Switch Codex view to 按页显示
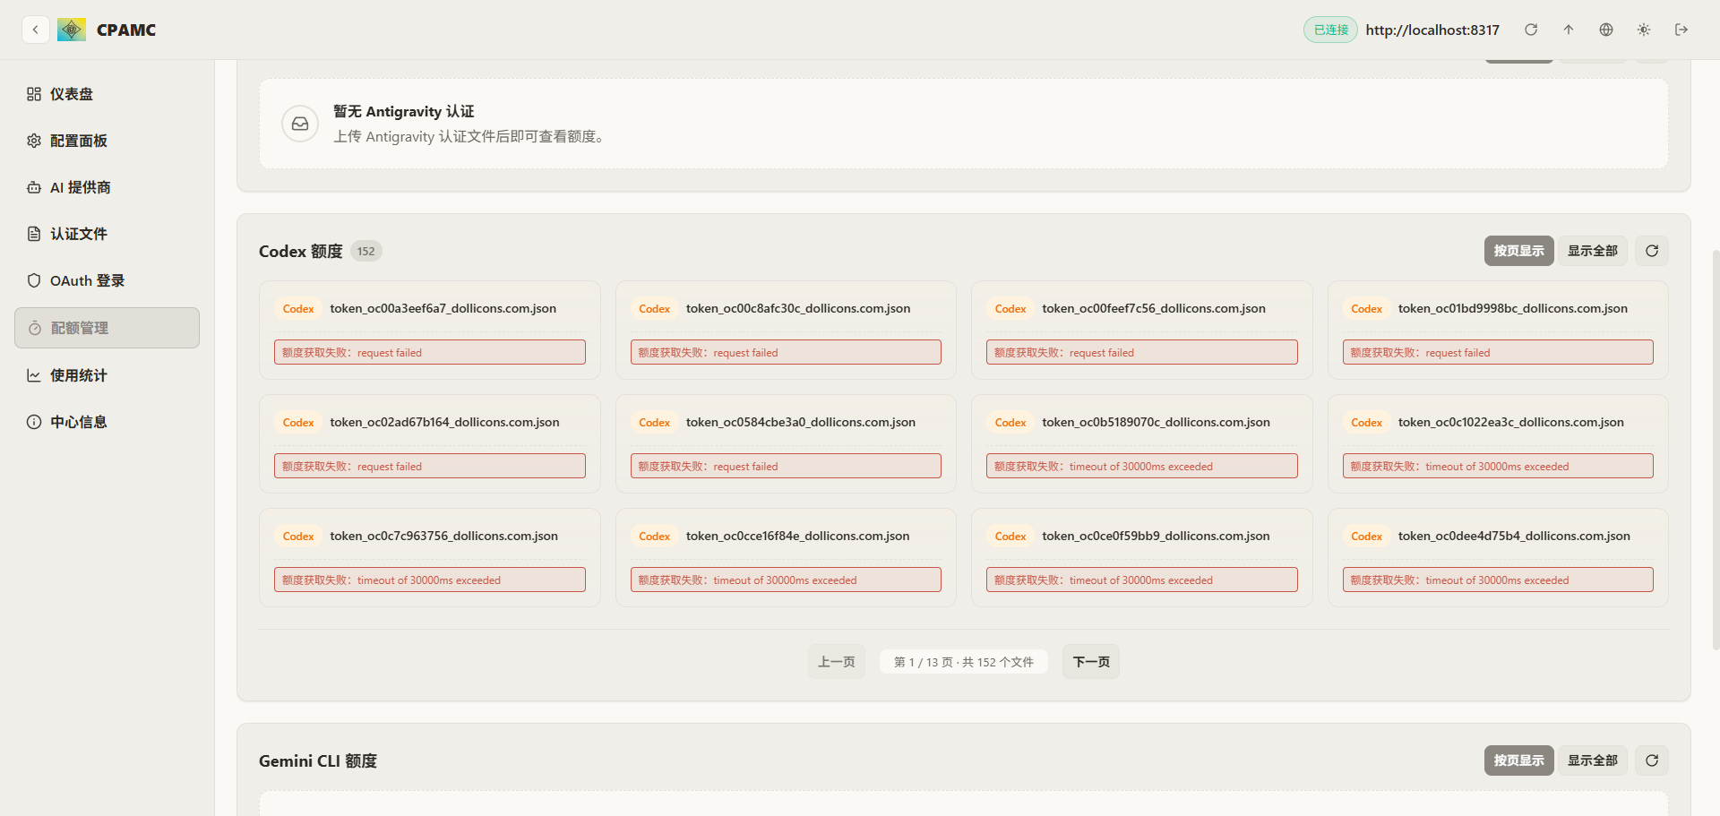The image size is (1720, 816). (x=1518, y=251)
